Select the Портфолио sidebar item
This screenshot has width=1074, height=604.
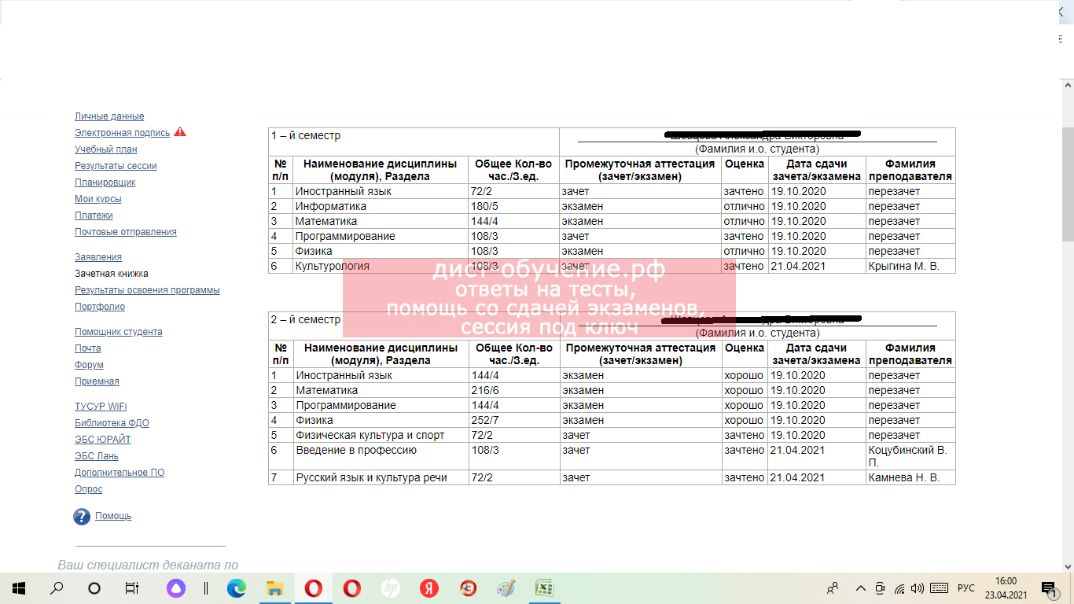pyautogui.click(x=100, y=307)
